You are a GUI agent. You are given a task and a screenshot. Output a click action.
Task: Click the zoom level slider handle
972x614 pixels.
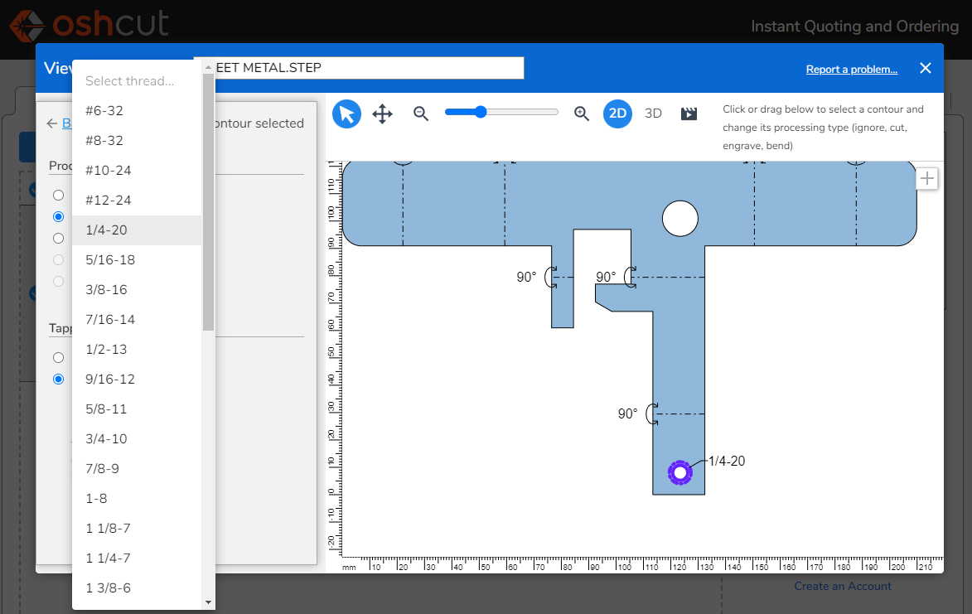coord(481,112)
